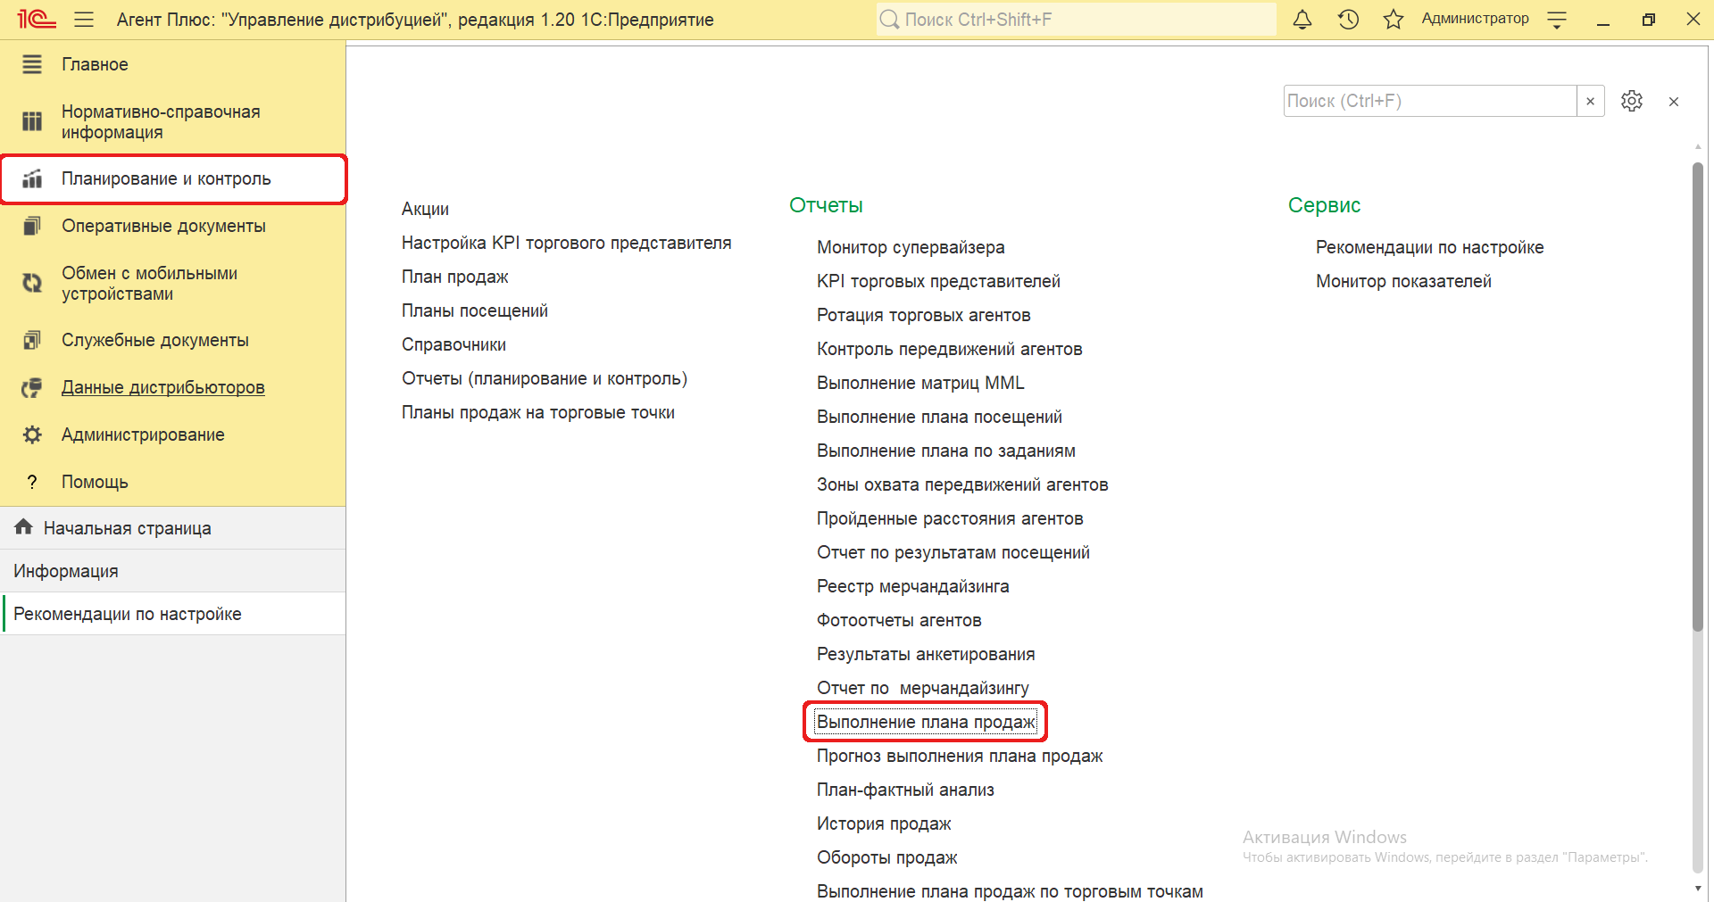Open Выполнение матриц MML report
This screenshot has width=1714, height=902.
coord(920,383)
